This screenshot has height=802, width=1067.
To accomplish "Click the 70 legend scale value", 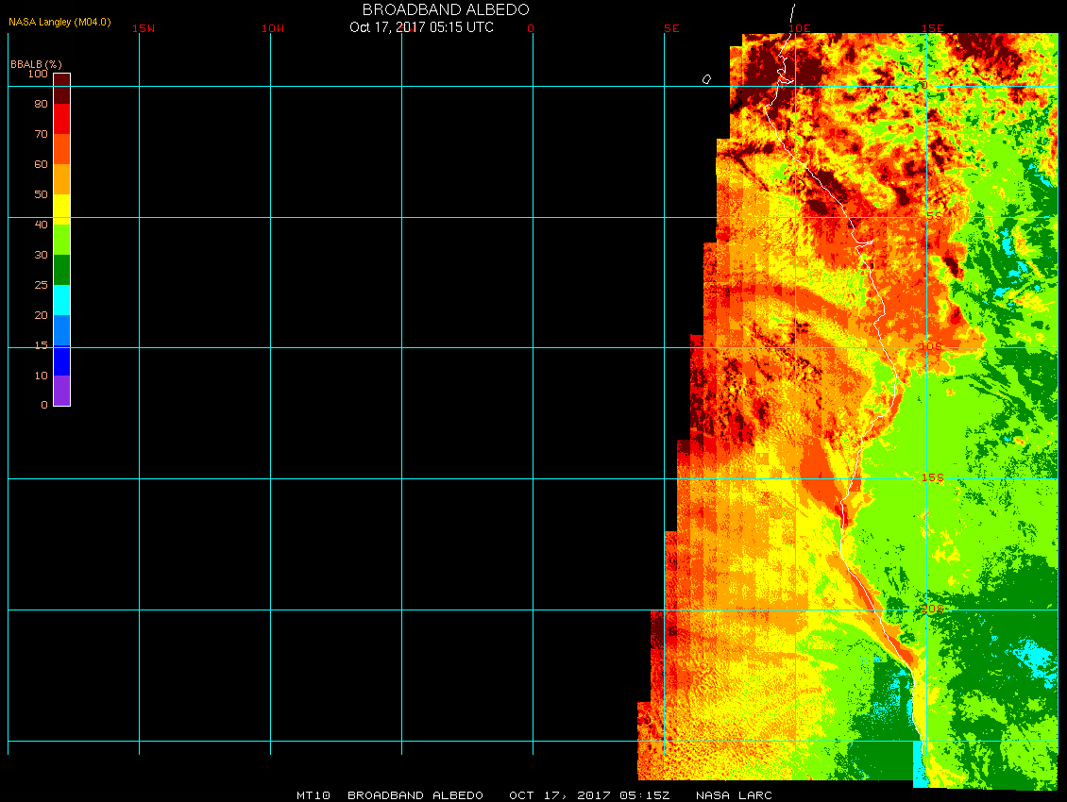I will pos(42,134).
